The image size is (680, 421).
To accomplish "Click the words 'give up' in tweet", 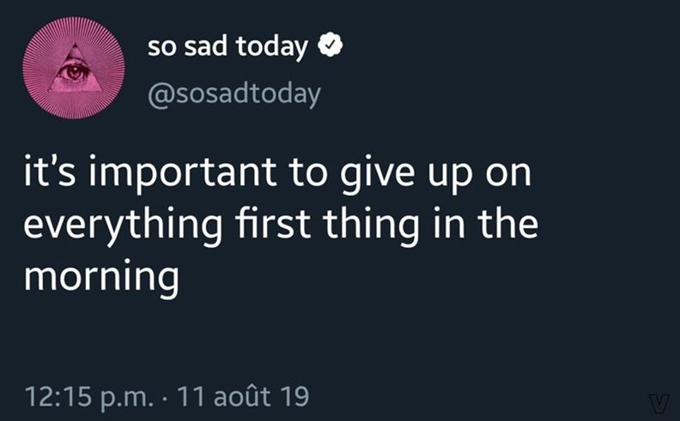I will pyautogui.click(x=405, y=175).
